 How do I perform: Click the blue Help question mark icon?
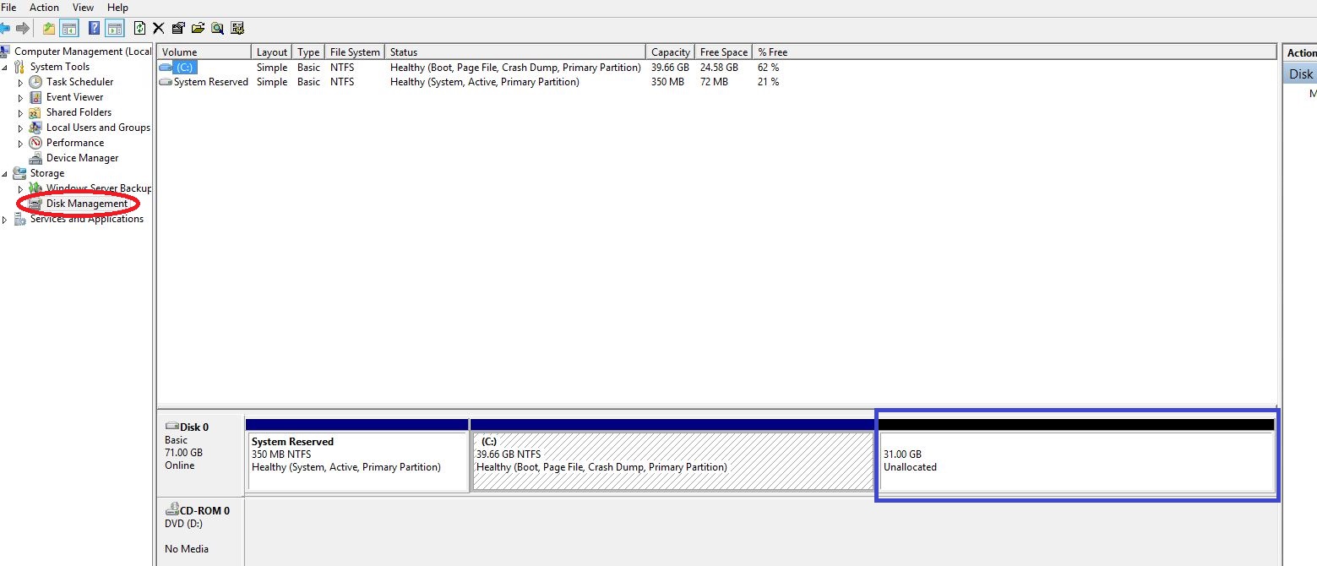(95, 28)
